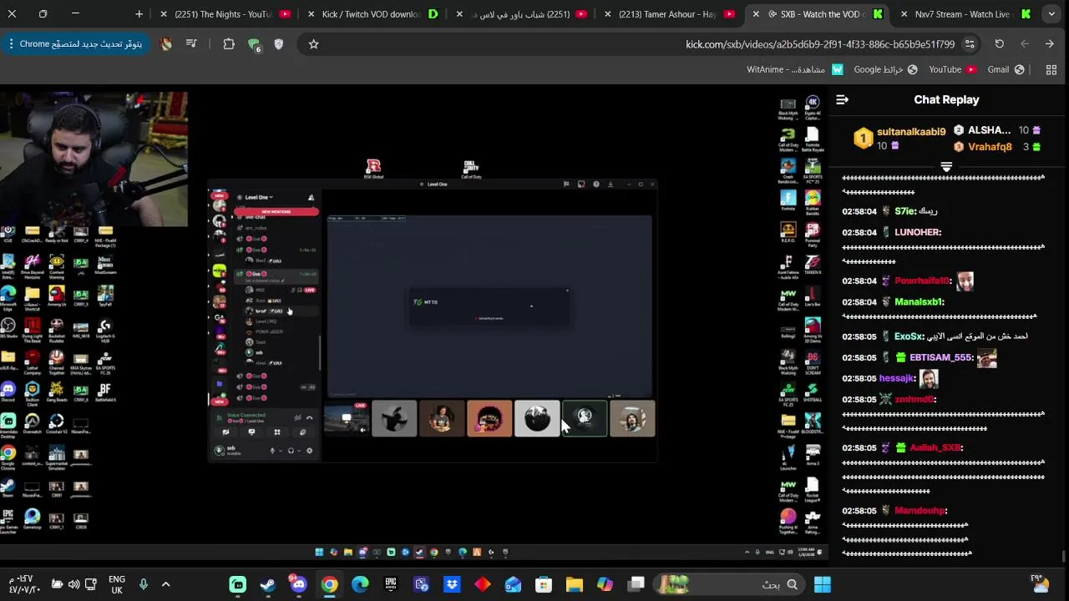Open Google Chrome from taskbar
Image resolution: width=1069 pixels, height=601 pixels.
tap(329, 584)
